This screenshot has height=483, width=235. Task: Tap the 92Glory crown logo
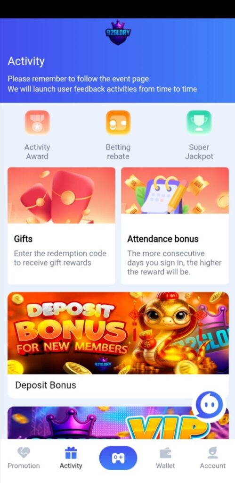tap(118, 33)
